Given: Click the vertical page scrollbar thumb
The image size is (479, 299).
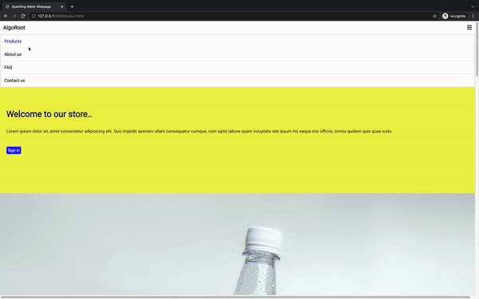Looking at the screenshot, I should point(477,49).
